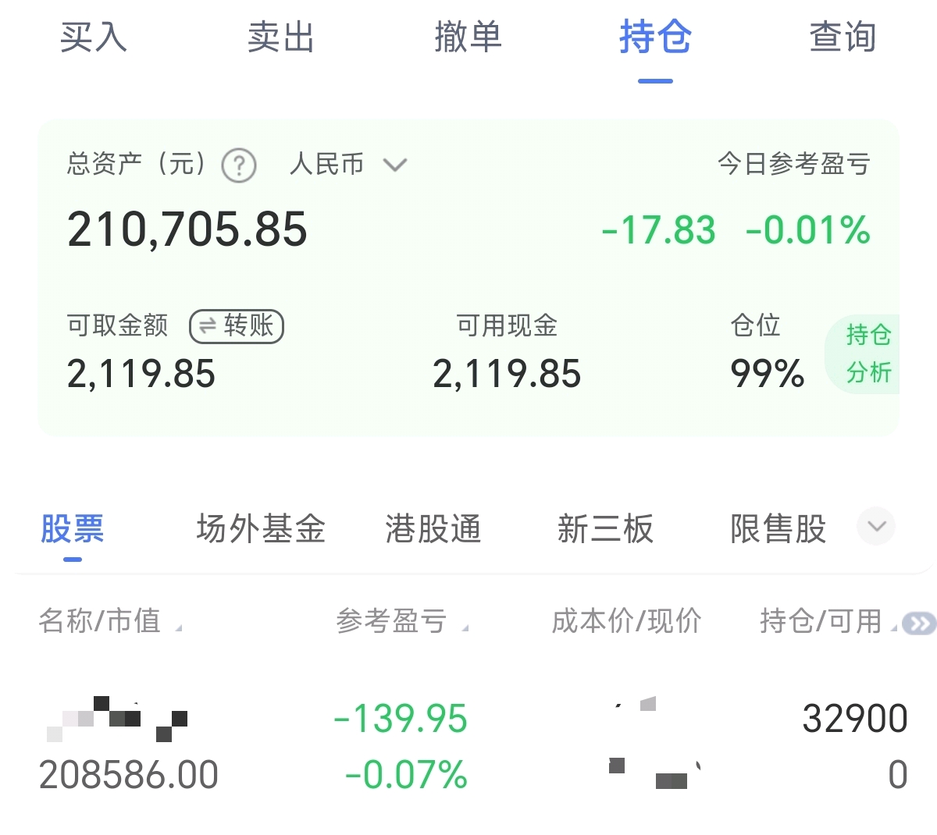Tap the transfer 转账 button

click(x=237, y=326)
